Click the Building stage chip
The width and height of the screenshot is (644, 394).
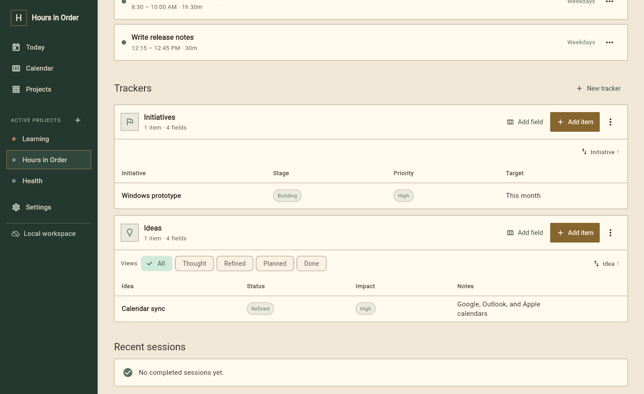(x=287, y=196)
